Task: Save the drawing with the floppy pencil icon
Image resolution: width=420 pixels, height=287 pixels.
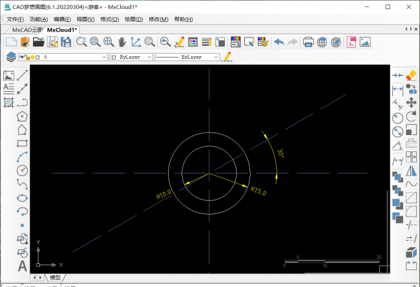Action: (x=52, y=42)
